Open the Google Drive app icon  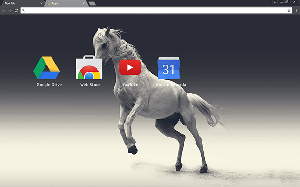pyautogui.click(x=46, y=67)
